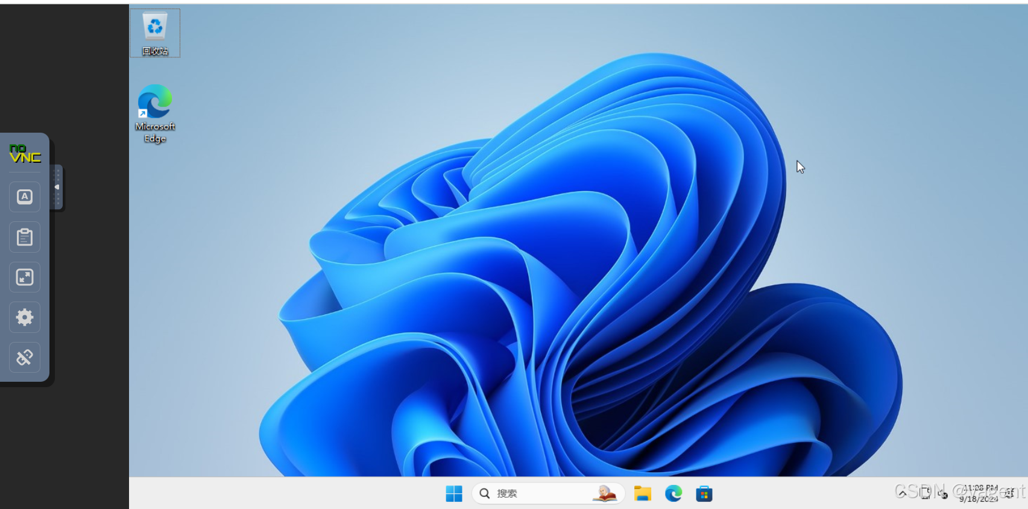Viewport: 1028px width, 509px height.
Task: Launch Microsoft Edge from the taskbar
Action: coord(673,494)
